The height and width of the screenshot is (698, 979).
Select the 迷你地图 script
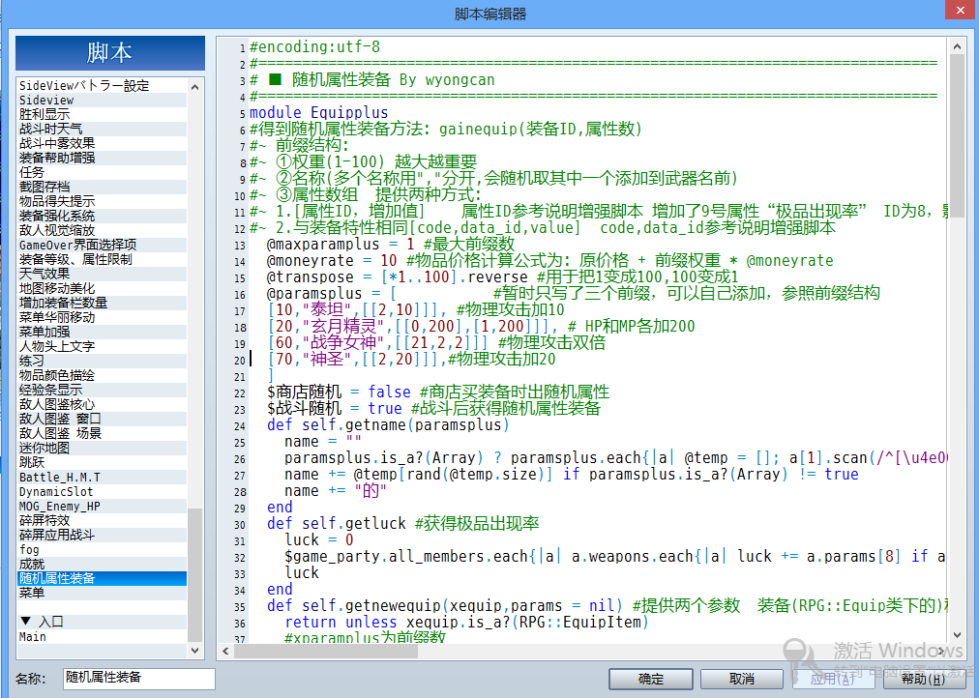coord(103,448)
